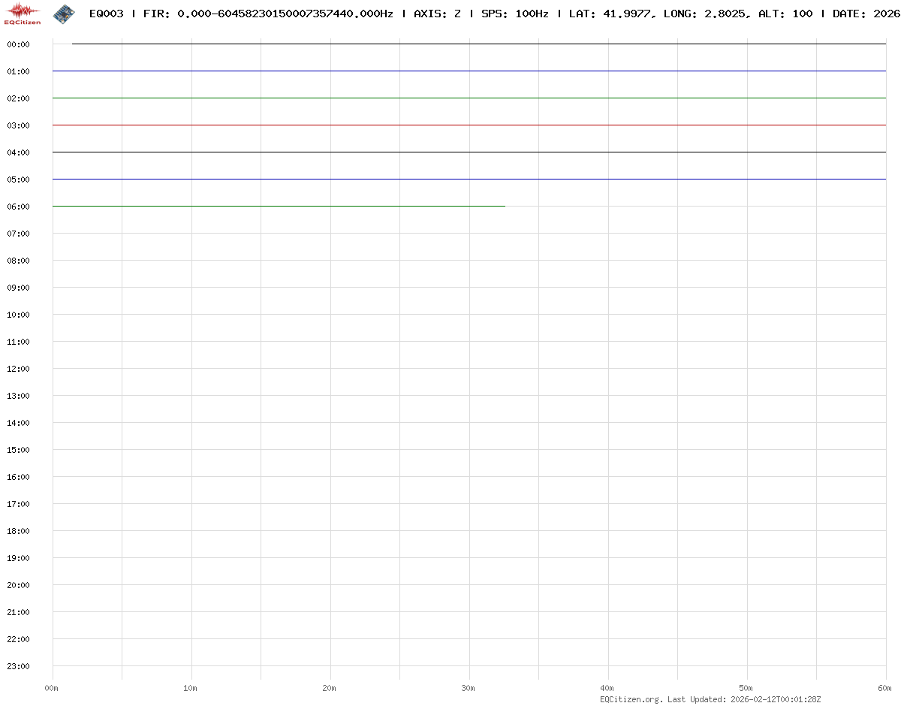Image resolution: width=901 pixels, height=706 pixels.
Task: Click the 60m label on the time axis
Action: pos(885,688)
